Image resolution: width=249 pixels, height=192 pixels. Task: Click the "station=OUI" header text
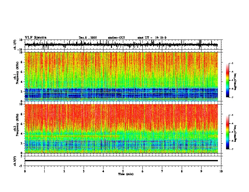116,38
